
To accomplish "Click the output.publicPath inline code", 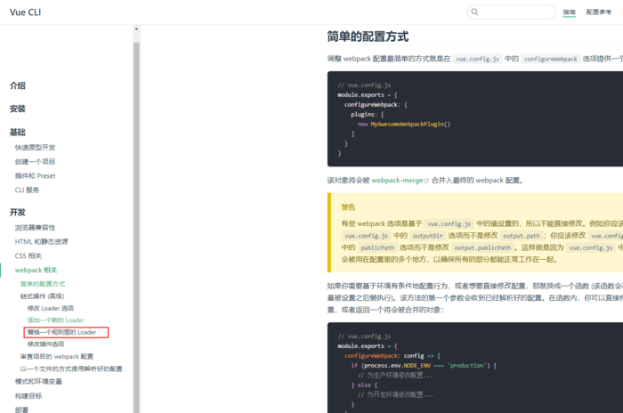I will [x=482, y=247].
